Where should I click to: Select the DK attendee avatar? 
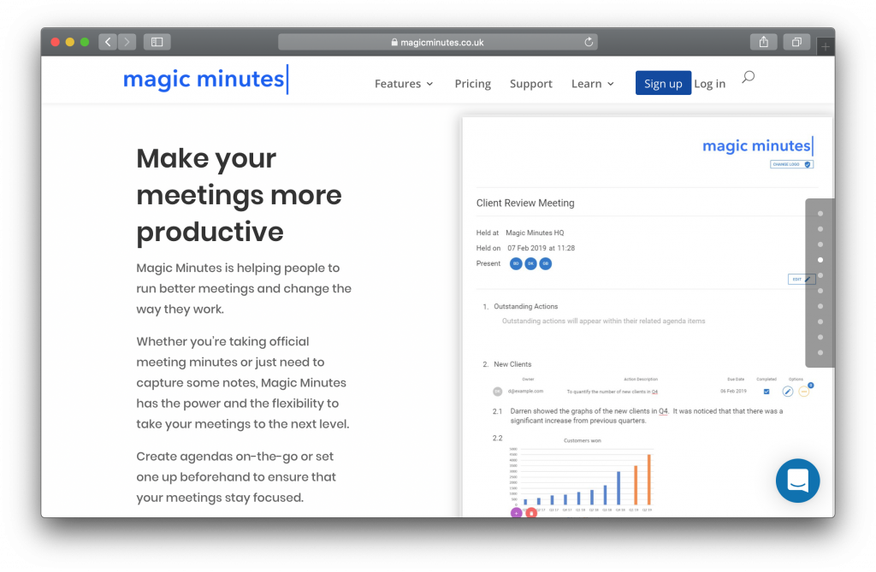click(x=530, y=263)
